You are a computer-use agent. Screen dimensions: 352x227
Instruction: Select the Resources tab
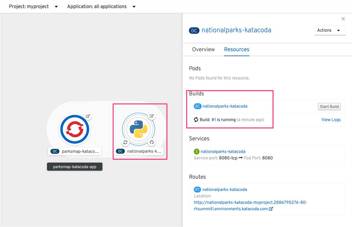point(237,50)
